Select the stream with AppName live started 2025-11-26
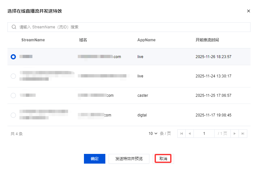This screenshot has width=258, height=171. [13, 57]
